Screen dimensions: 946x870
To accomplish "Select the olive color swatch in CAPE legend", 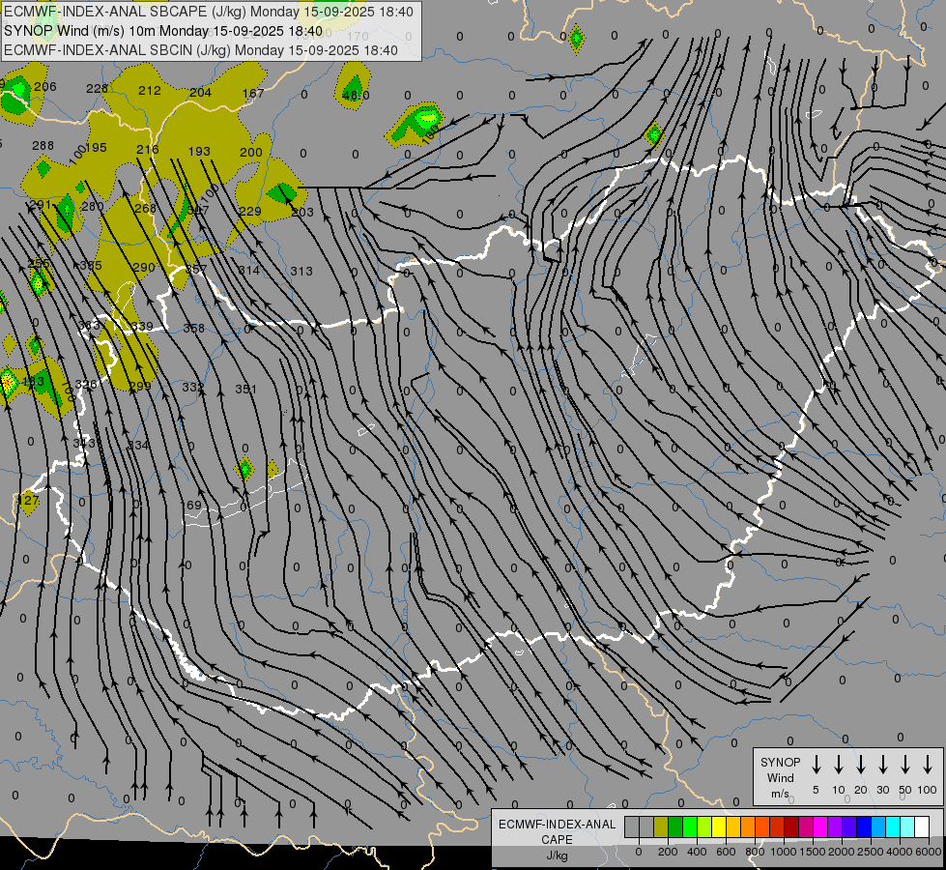I will click(661, 826).
